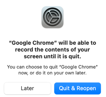Click the word "screen" in the bold heading
This screenshot has height=97, width=106.
pos(33,57)
